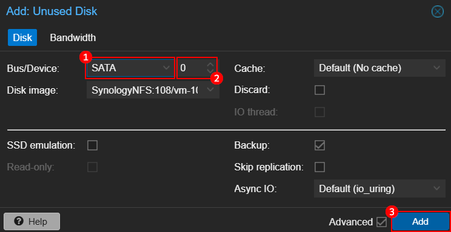This screenshot has width=451, height=232.
Task: Toggle the Read-only checkbox
Action: coord(92,167)
